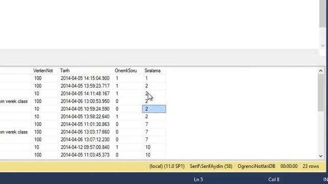Click the Serif\SerifAydin (58) status entry

pyautogui.click(x=211, y=167)
